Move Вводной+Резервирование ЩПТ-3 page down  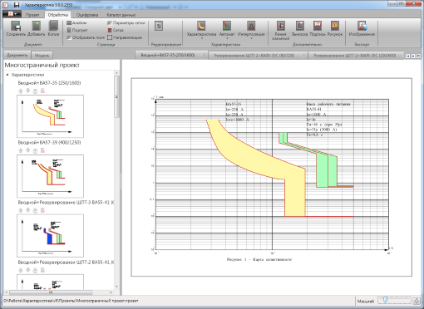27,210
